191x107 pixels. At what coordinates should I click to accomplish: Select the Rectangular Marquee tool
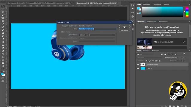pyautogui.click(x=3, y=9)
